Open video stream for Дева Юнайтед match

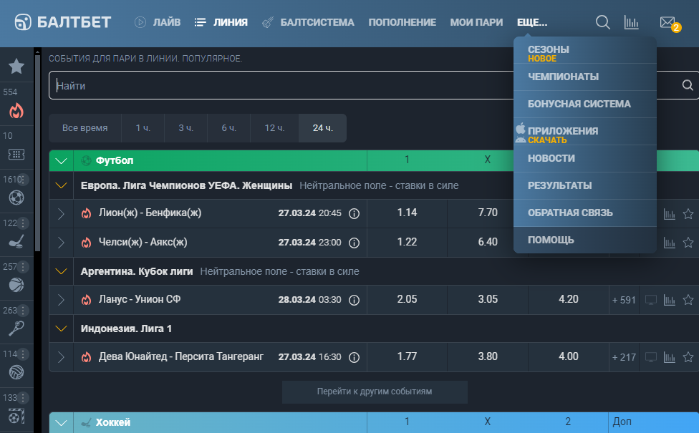click(x=651, y=357)
